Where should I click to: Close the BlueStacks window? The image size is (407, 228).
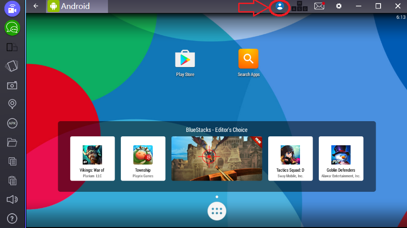398,6
